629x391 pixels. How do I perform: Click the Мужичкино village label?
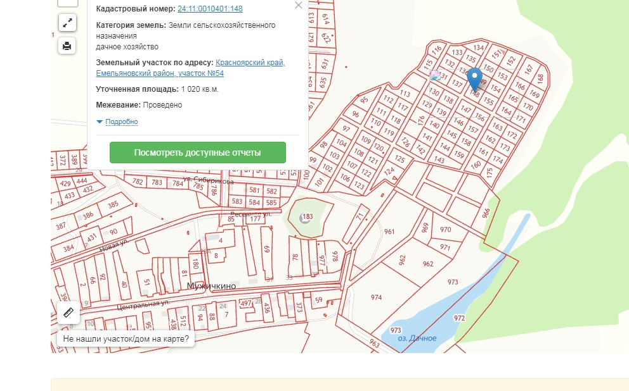[211, 286]
